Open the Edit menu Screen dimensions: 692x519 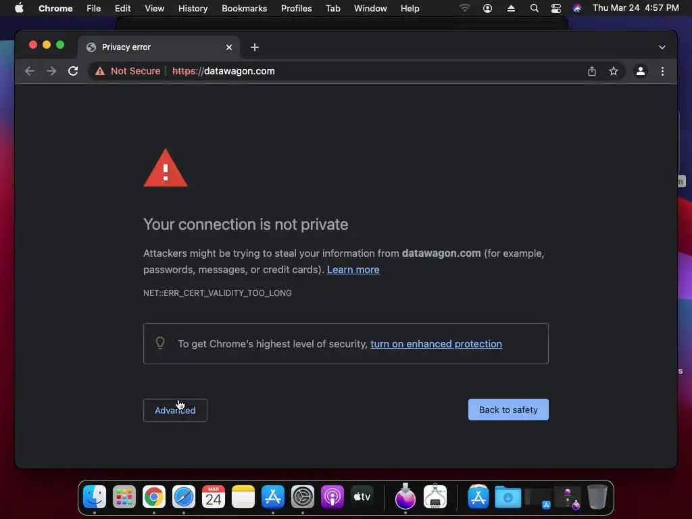point(123,8)
